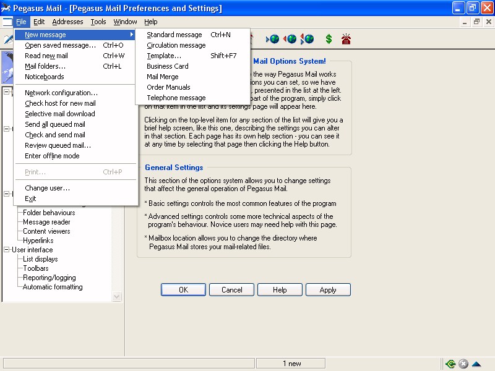Select Hyperlinks in the settings tree

coord(38,241)
